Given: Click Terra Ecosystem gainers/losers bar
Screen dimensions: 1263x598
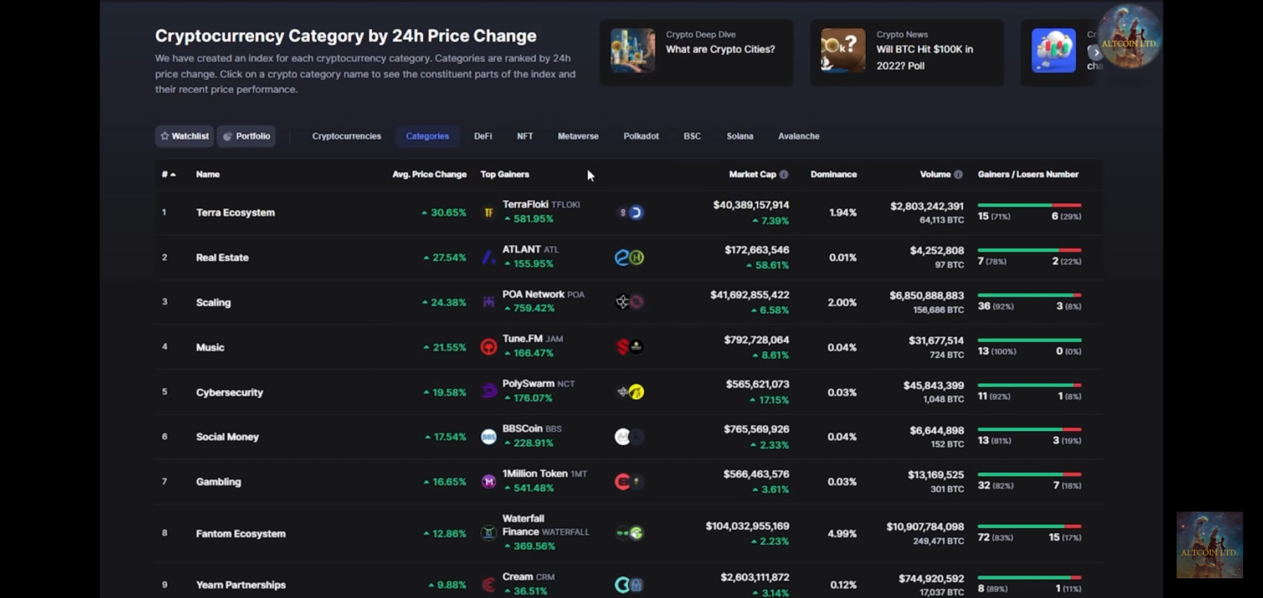Looking at the screenshot, I should (1029, 205).
